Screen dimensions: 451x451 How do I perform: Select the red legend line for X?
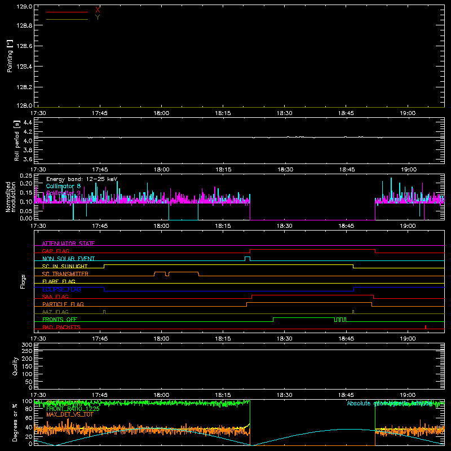(x=67, y=12)
